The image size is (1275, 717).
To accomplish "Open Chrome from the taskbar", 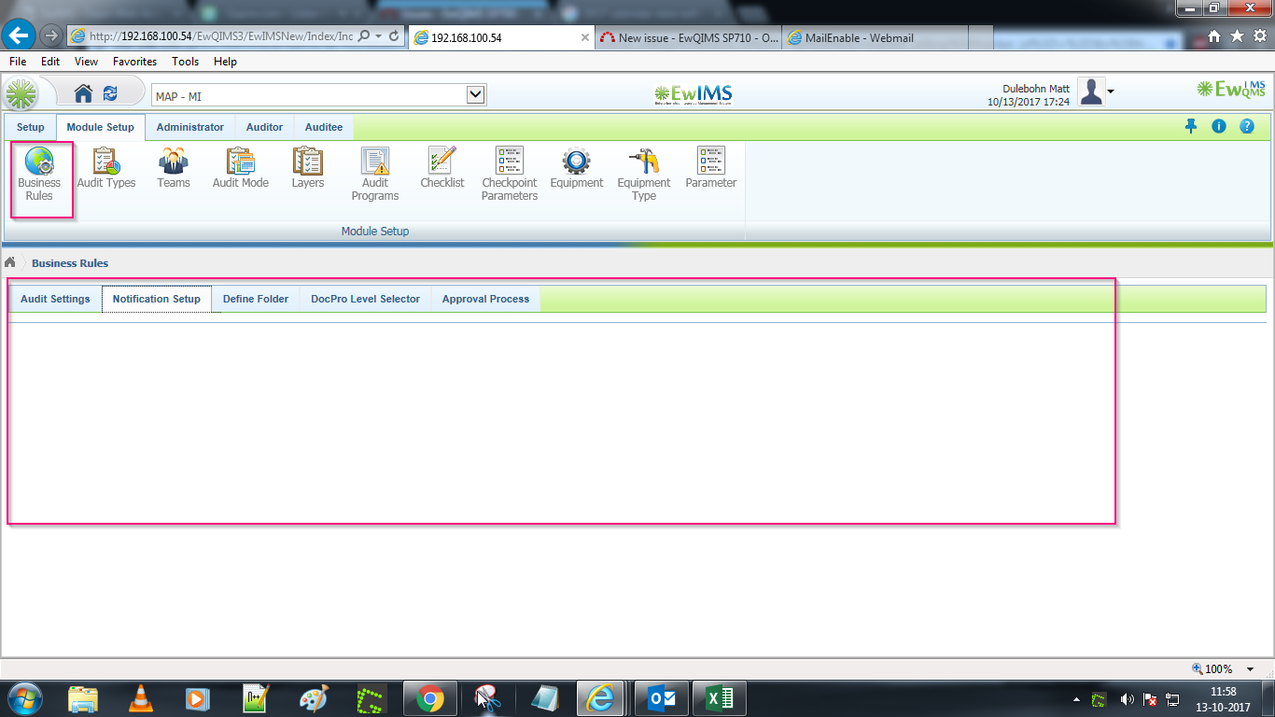I will pos(430,698).
